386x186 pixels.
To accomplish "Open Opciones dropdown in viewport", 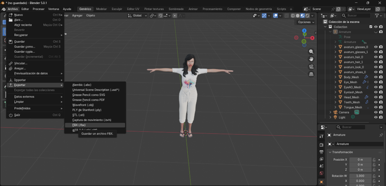I will tap(306, 22).
